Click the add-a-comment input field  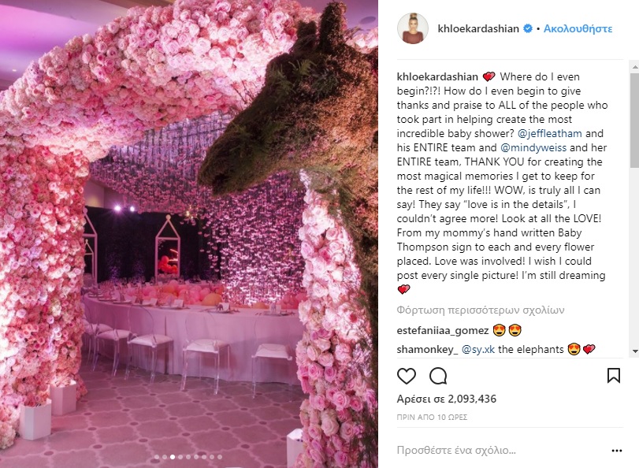tap(501, 451)
